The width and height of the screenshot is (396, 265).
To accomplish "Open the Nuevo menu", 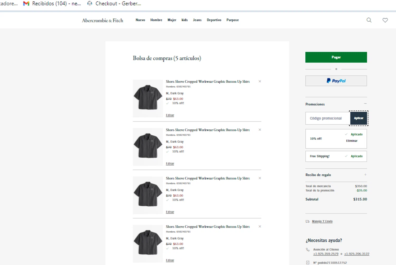I will point(140,20).
